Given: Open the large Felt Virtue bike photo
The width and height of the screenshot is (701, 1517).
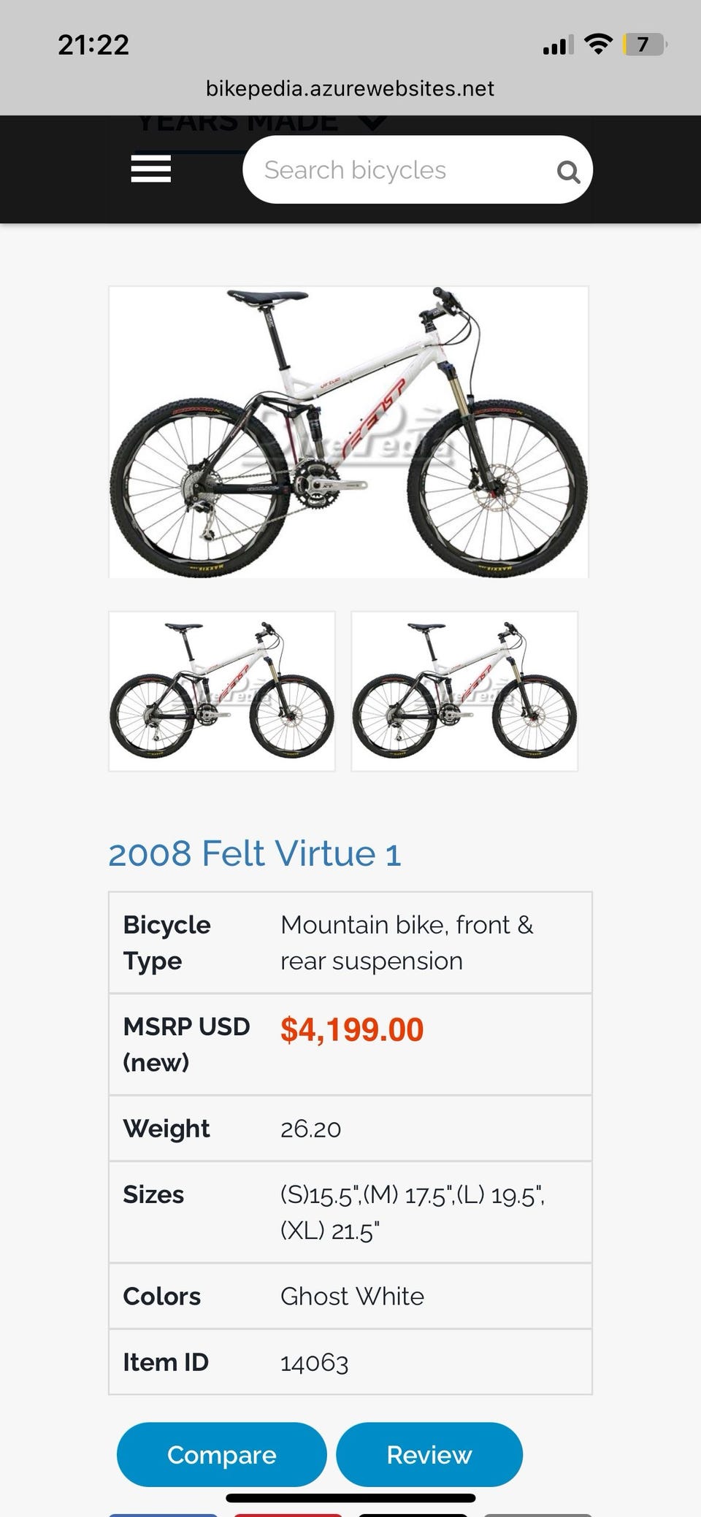Looking at the screenshot, I should click(x=348, y=432).
